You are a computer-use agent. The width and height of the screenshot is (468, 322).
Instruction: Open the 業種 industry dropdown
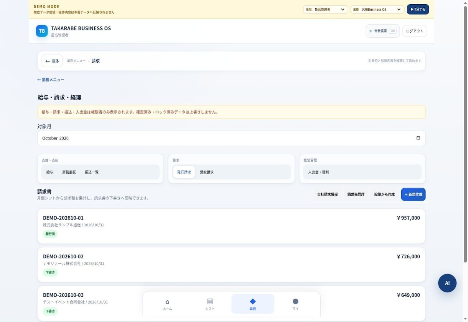[377, 9]
